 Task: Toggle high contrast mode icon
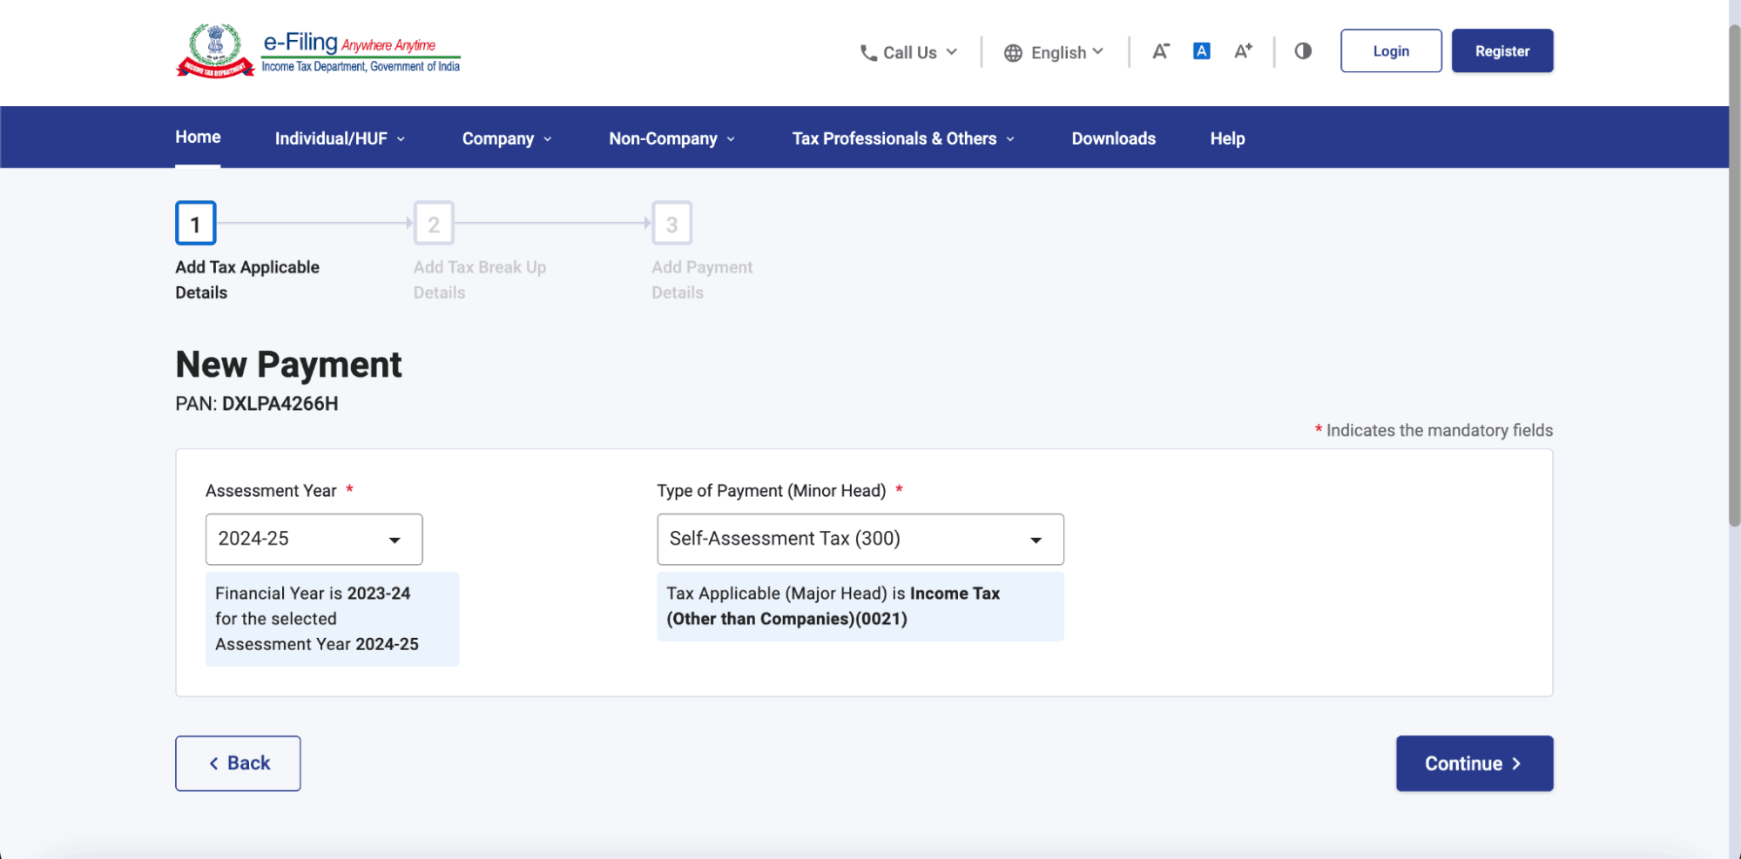(x=1303, y=51)
